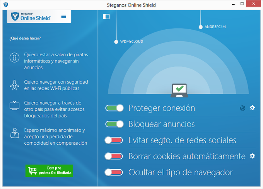Click the title bar shield app icon
Image resolution: width=263 pixels, height=189 pixels.
6,5
